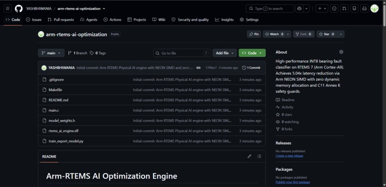The width and height of the screenshot is (386, 187).
Task: Pin this repository
Action: [x=254, y=34]
